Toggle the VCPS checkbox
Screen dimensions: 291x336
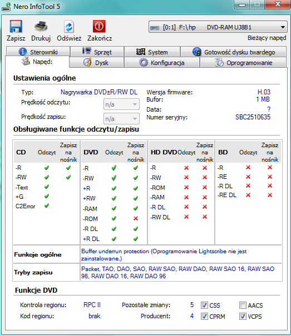pyautogui.click(x=243, y=317)
